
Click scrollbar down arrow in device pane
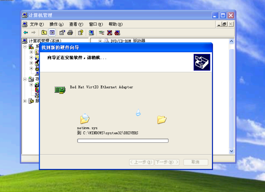coord(231,151)
